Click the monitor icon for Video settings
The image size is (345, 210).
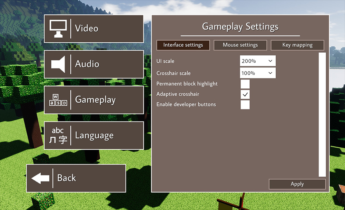point(58,29)
